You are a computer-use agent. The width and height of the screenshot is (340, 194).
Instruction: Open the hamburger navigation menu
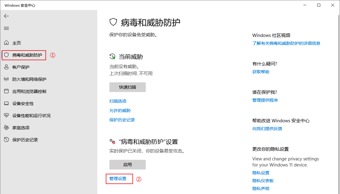[6, 28]
